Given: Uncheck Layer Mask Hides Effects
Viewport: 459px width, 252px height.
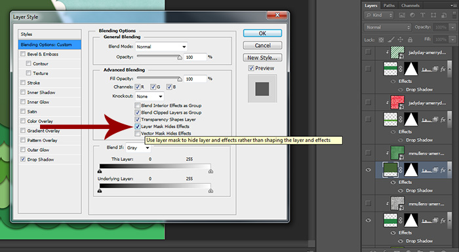Looking at the screenshot, I should [x=137, y=126].
